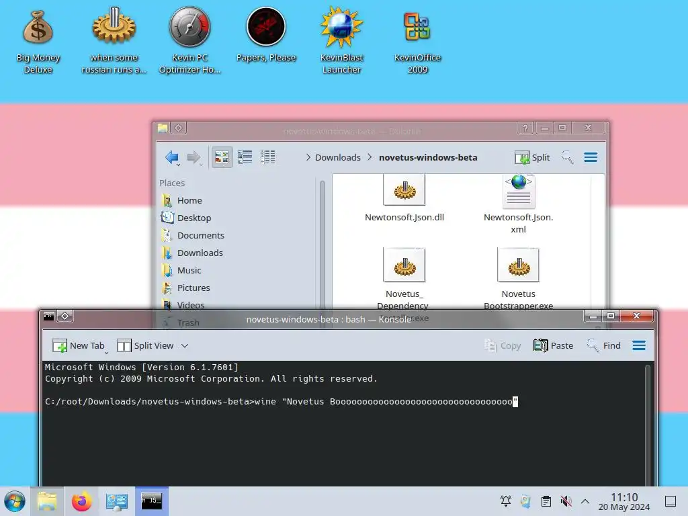Go back in Dolphin file manager
This screenshot has width=688, height=516.
coord(172,157)
